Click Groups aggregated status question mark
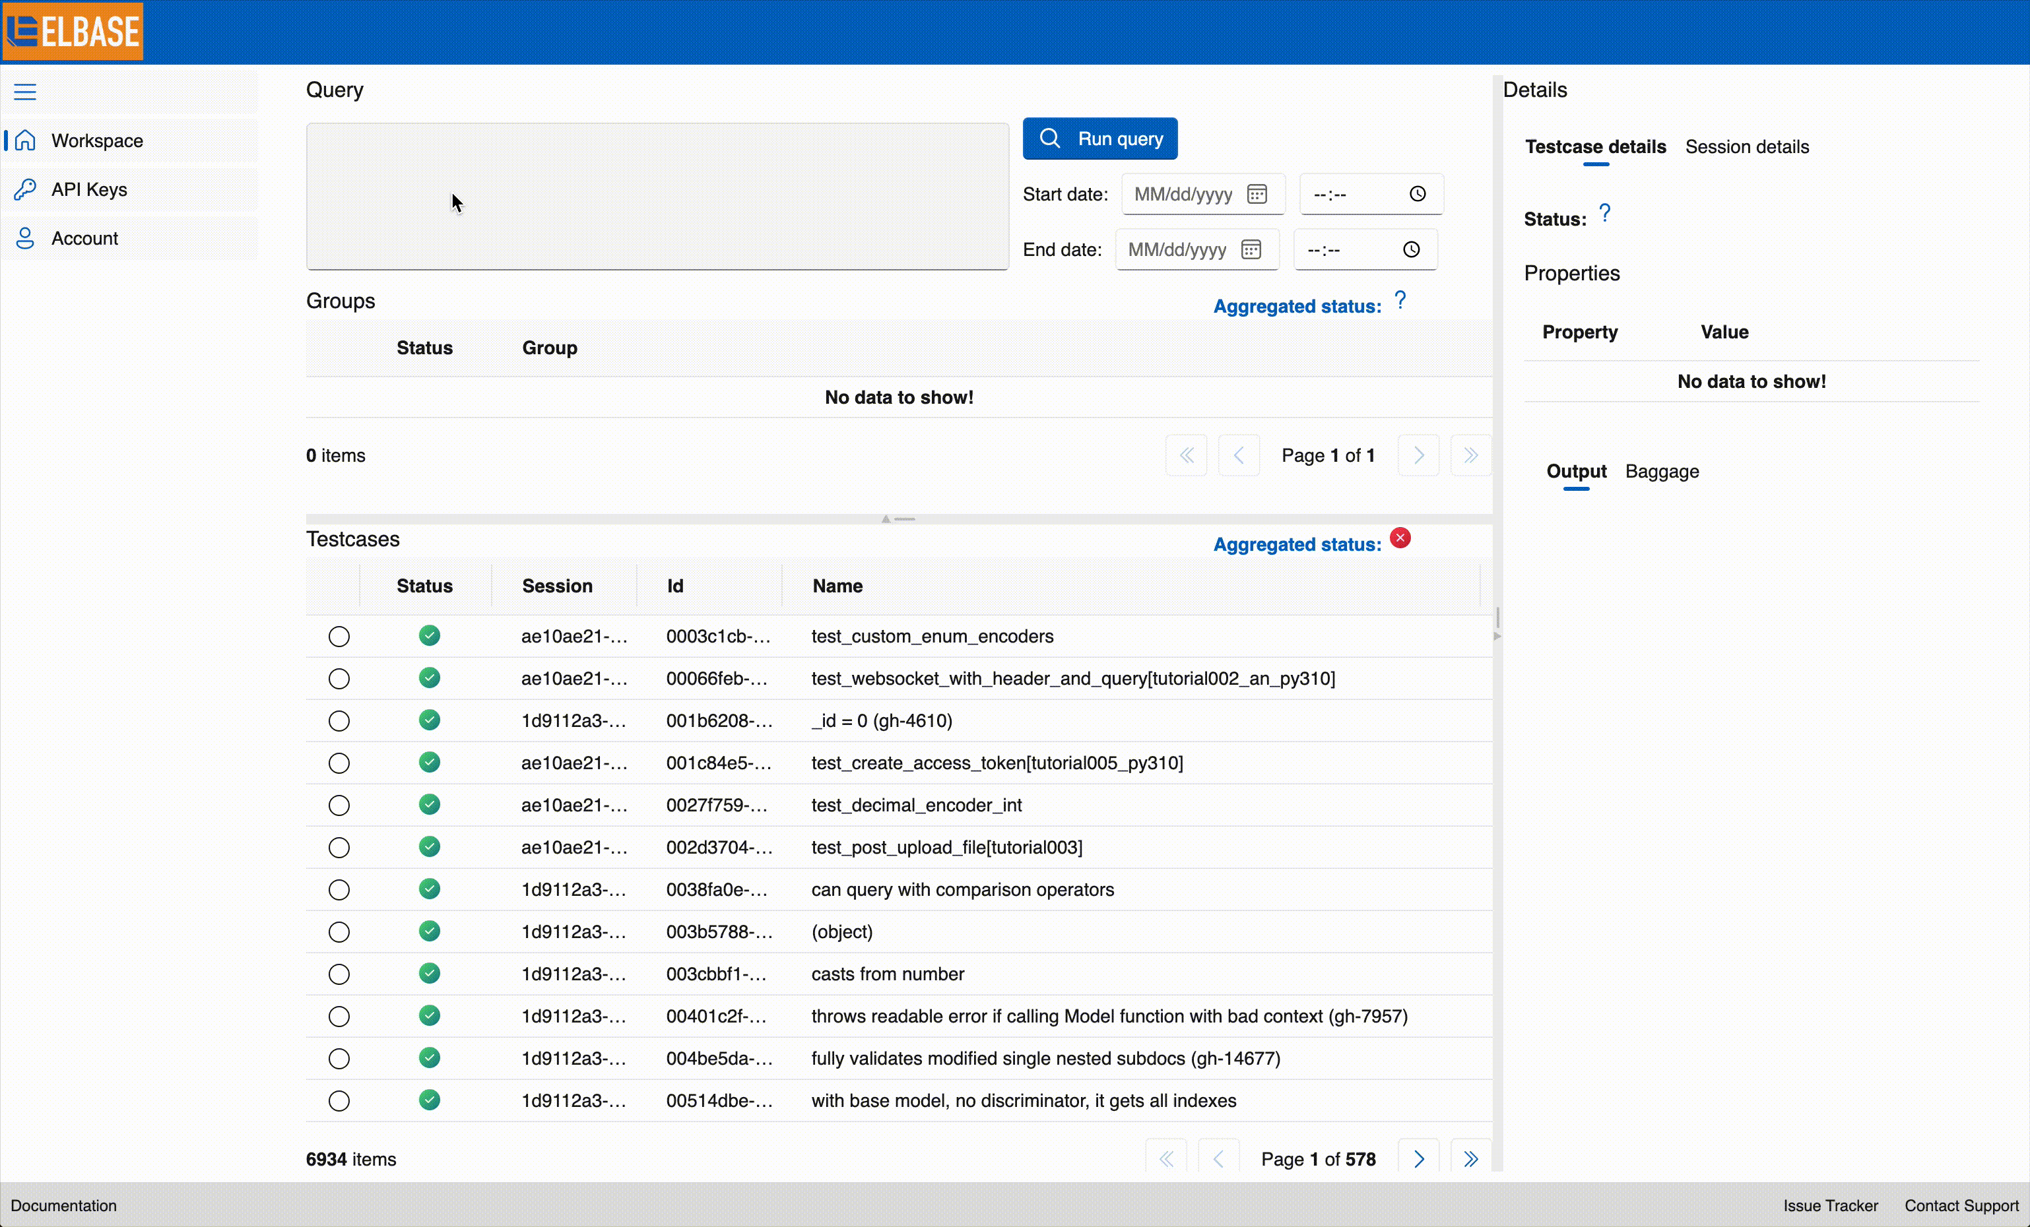Viewport: 2030px width, 1227px height. coord(1400,301)
